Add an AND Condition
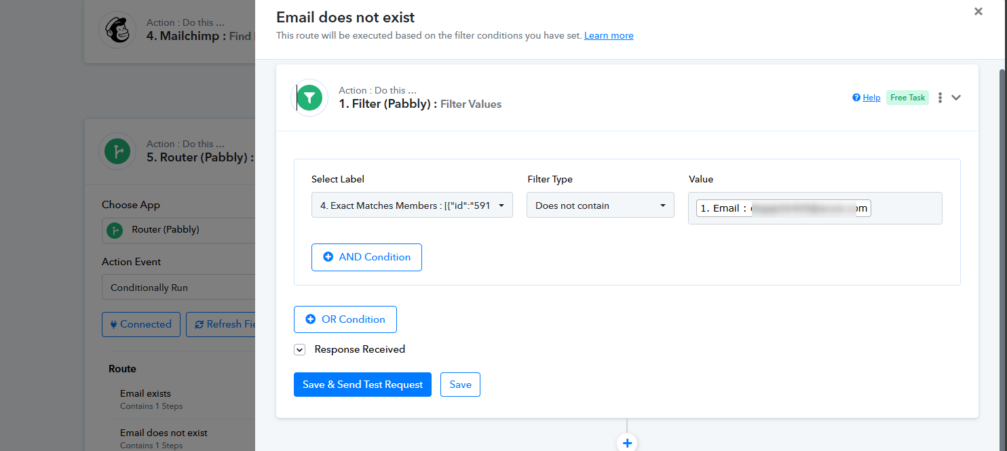Viewport: 1007px width, 451px height. pyautogui.click(x=366, y=257)
